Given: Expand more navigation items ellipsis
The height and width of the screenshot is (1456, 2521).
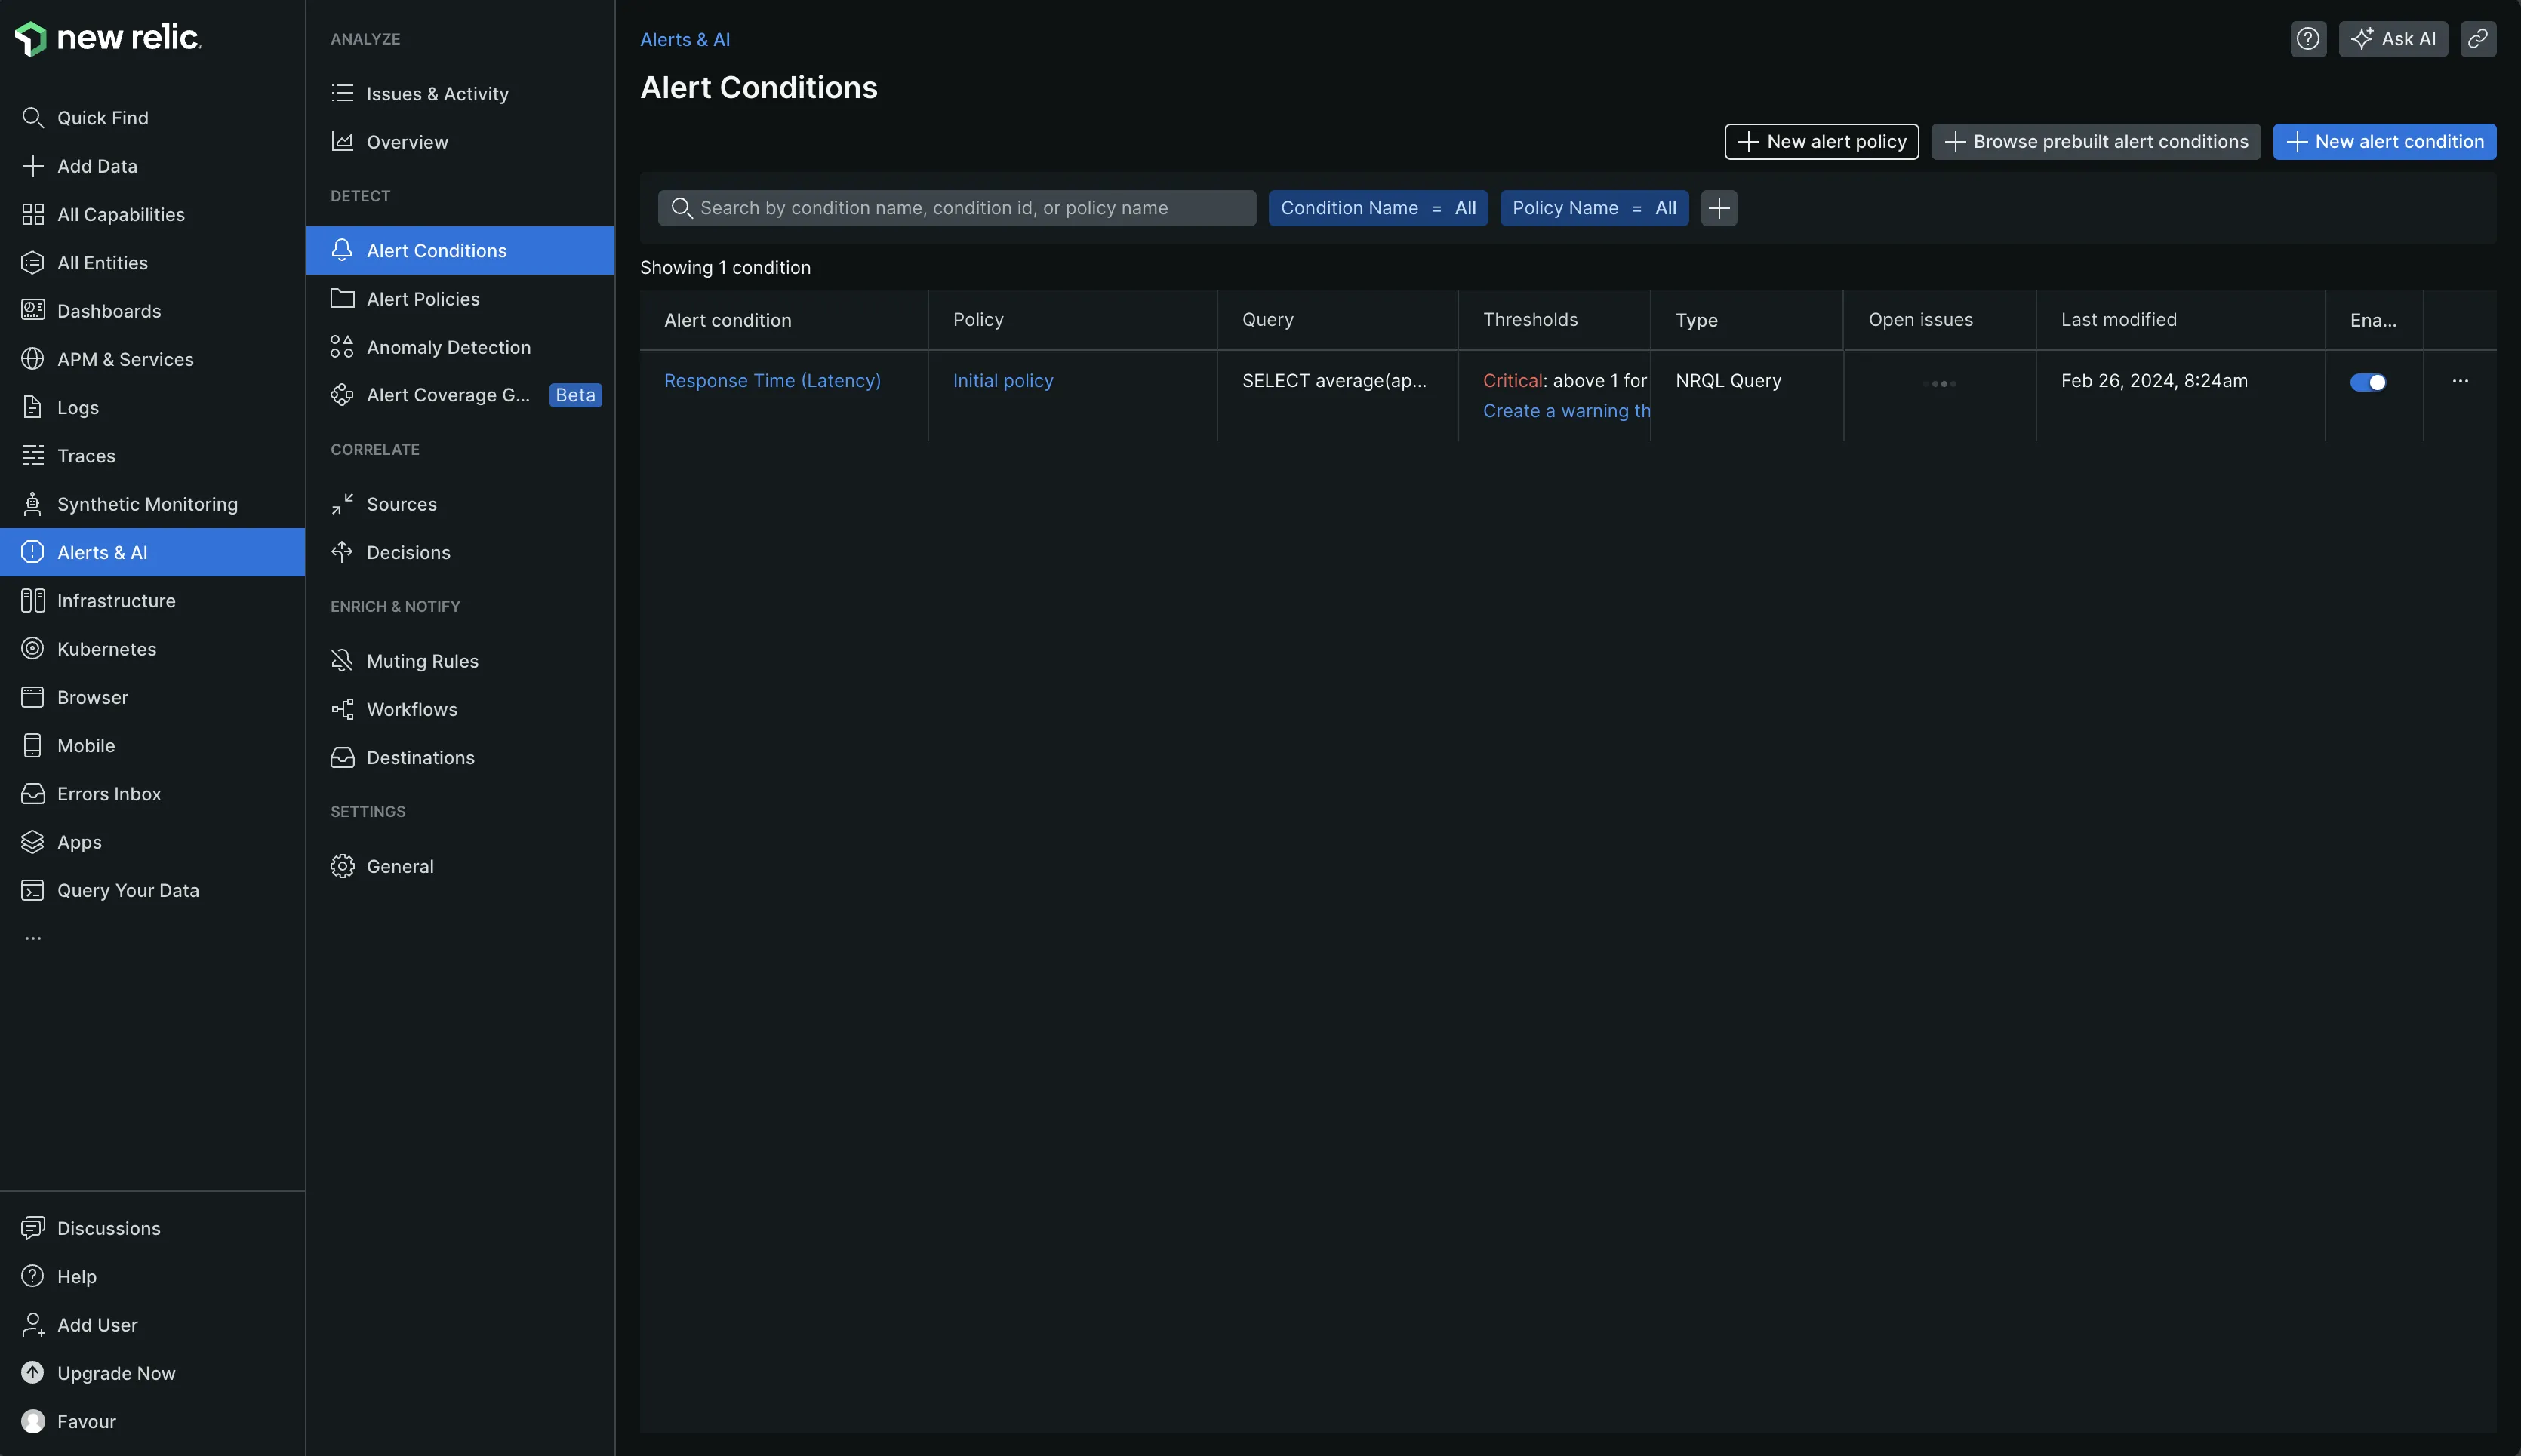Looking at the screenshot, I should tap(33, 938).
